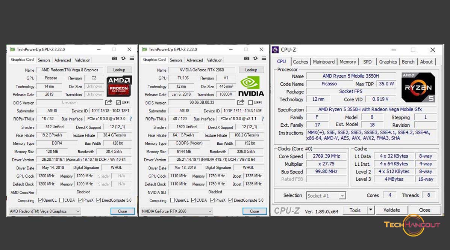
Task: Open the Memory tab in CPU-Z
Action: point(348,62)
